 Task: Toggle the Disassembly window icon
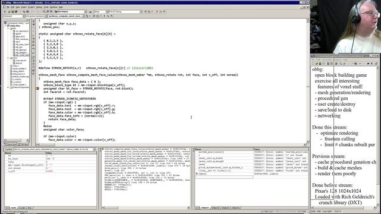click(33, 74)
